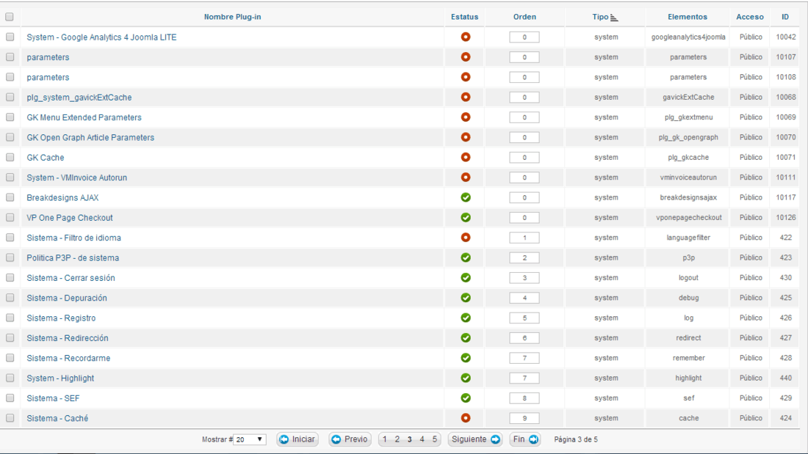Tick checkbox next to VP One Page Checkout

[x=10, y=218]
